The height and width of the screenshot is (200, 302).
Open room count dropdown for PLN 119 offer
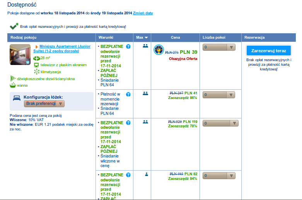tap(220, 123)
